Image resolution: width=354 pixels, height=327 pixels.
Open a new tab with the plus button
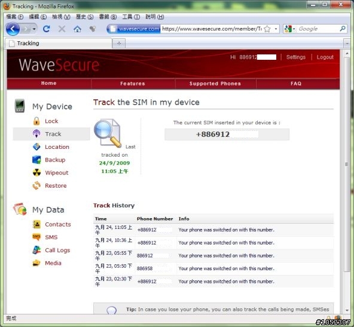click(119, 43)
